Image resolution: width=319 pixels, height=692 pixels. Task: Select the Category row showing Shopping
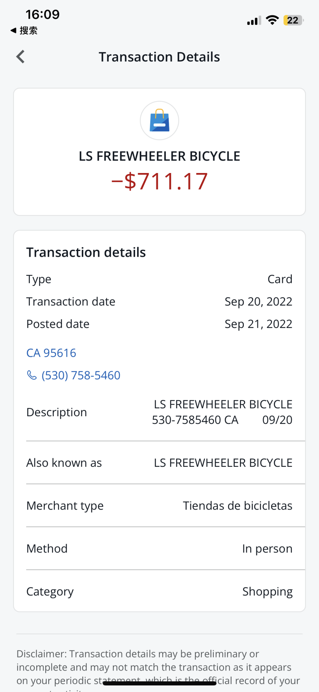pos(159,591)
